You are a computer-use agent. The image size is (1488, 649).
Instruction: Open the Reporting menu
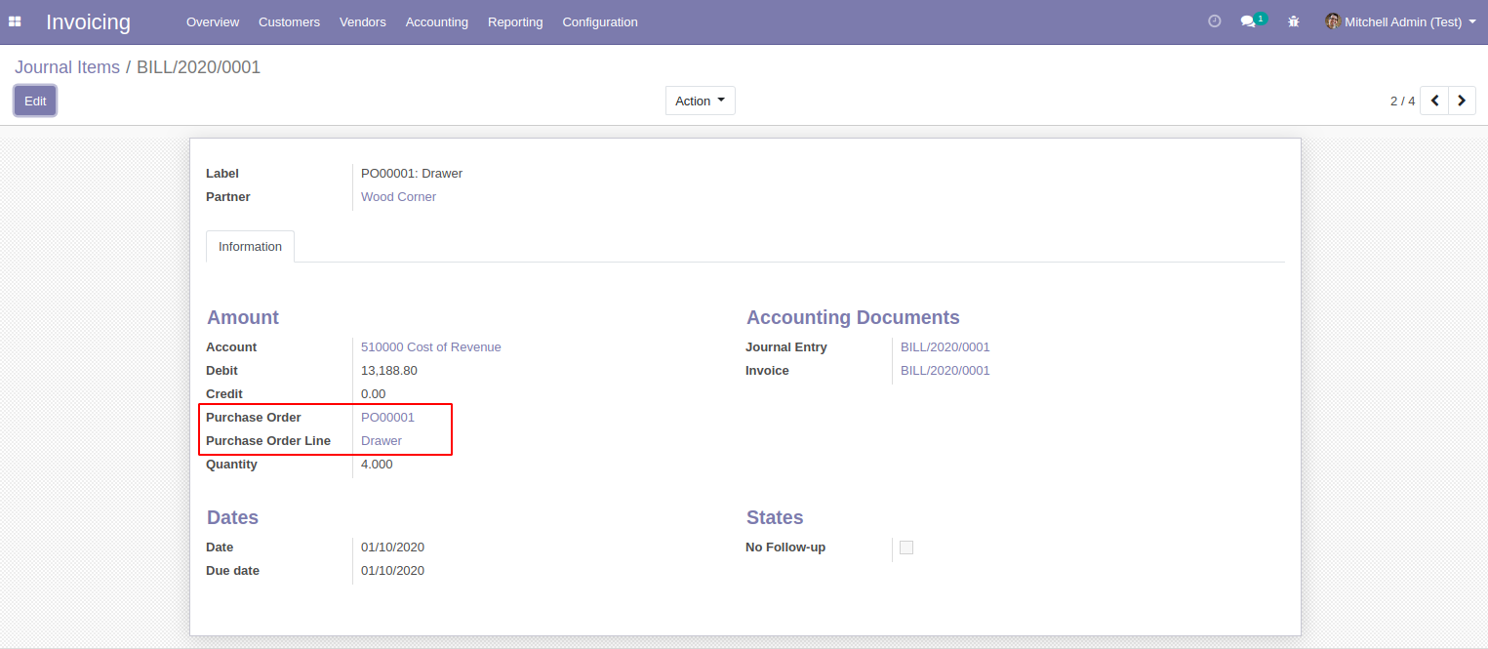tap(514, 21)
